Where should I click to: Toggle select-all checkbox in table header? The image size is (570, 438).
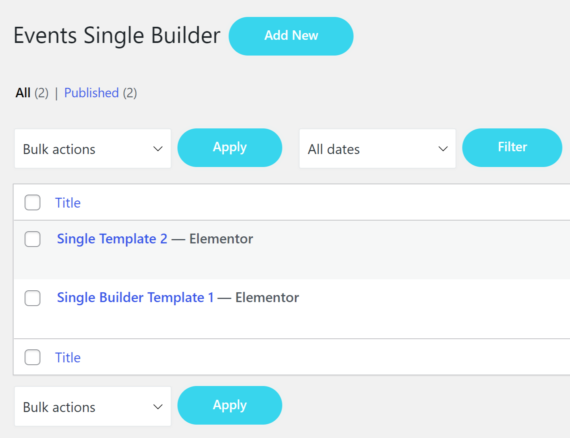32,202
